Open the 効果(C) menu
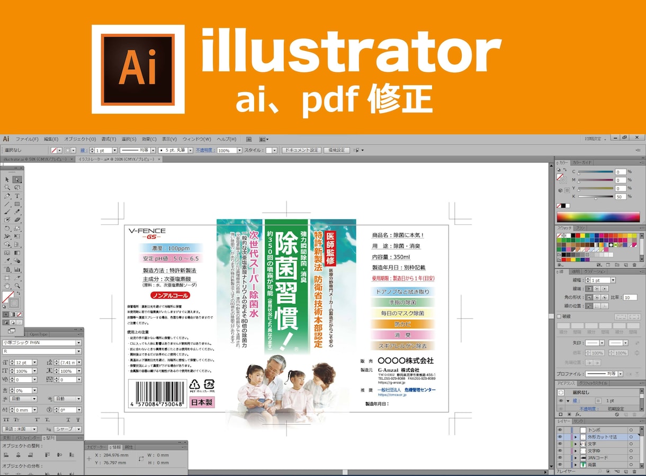646x476 pixels. coord(149,139)
